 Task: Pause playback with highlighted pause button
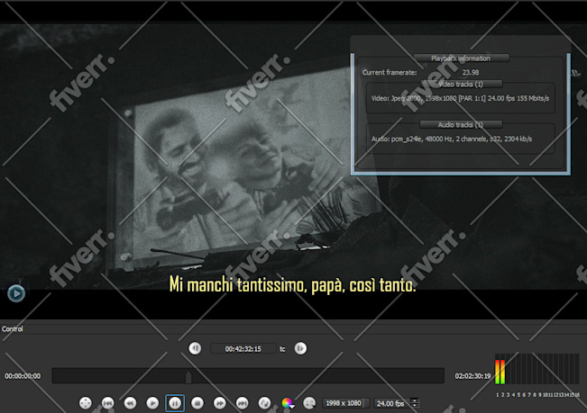click(175, 403)
